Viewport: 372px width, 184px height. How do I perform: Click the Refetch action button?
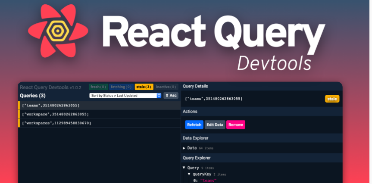(194, 125)
